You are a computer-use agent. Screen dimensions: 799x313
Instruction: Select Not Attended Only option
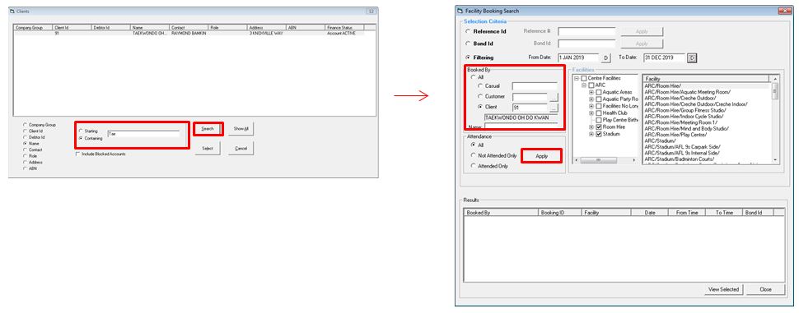point(474,155)
